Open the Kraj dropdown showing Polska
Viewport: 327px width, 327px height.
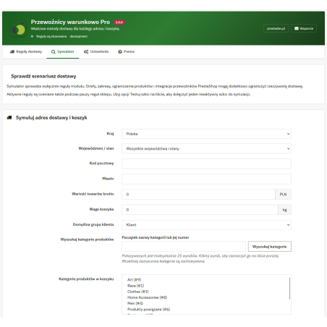coord(206,134)
